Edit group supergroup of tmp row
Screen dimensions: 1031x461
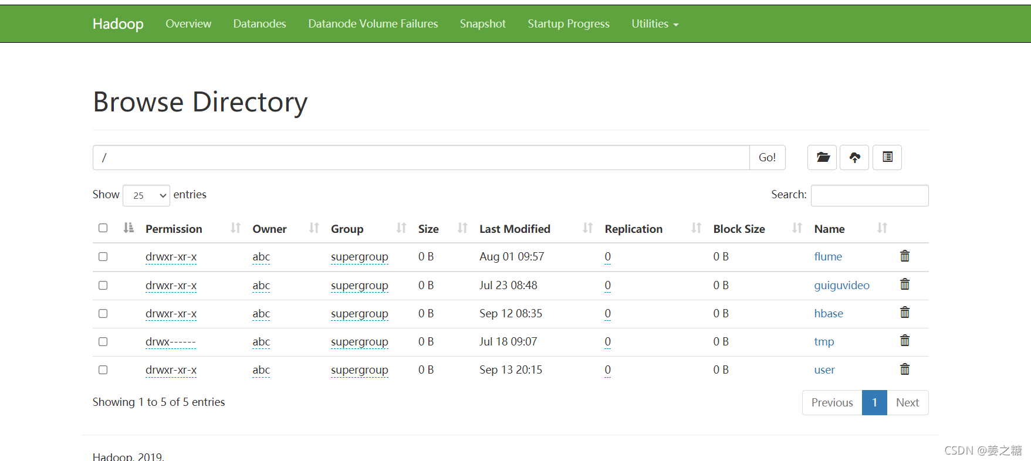pyautogui.click(x=360, y=341)
